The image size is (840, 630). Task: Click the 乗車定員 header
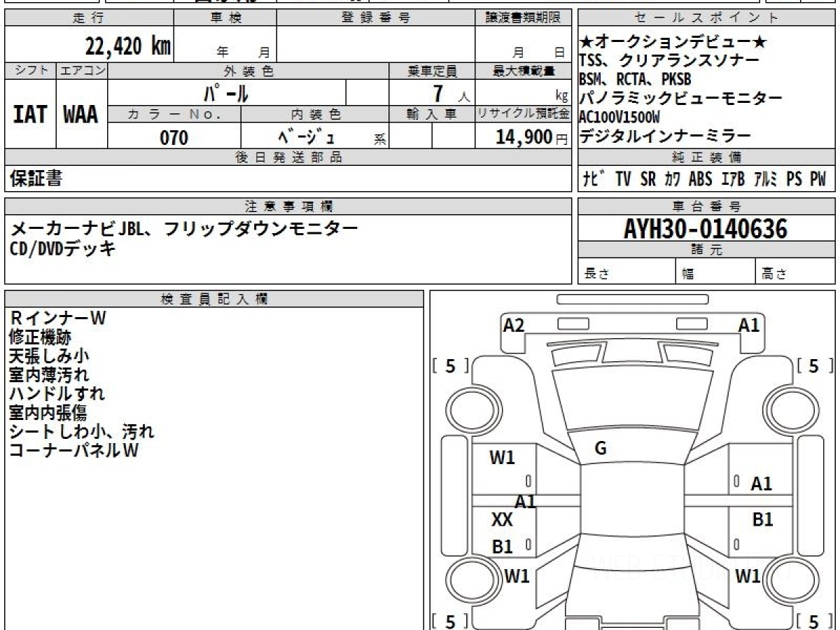tap(432, 71)
